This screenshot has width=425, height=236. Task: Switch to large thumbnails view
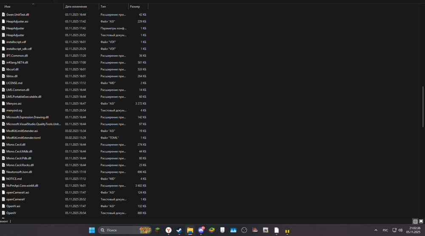tap(421, 222)
